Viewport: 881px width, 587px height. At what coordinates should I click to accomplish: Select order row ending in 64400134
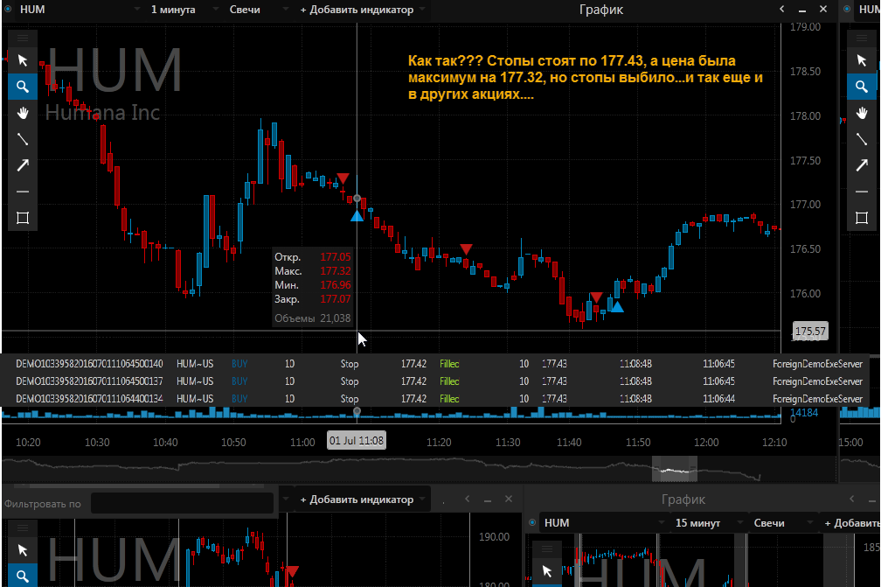click(435, 399)
